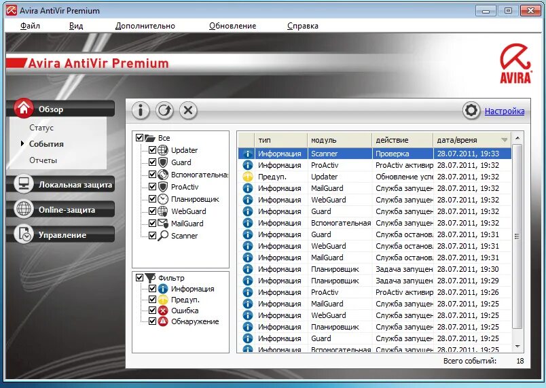Click the gear icon beside Настройка

pos(471,111)
